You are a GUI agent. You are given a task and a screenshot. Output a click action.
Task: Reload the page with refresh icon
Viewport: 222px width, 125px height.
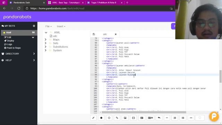[19, 8]
